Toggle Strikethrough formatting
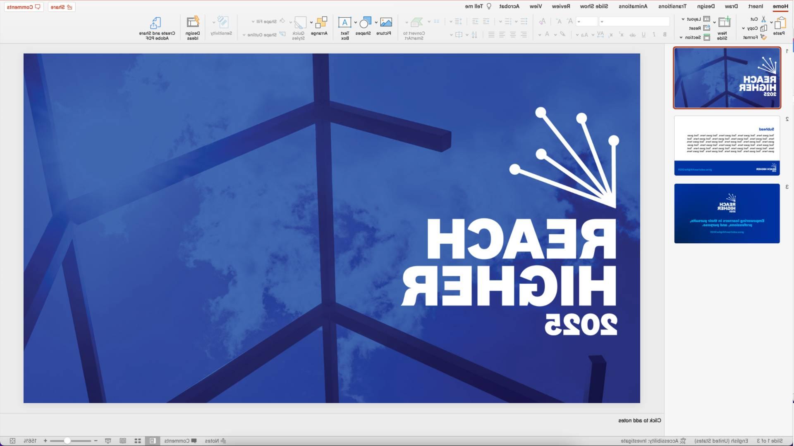The width and height of the screenshot is (794, 446). [632, 34]
